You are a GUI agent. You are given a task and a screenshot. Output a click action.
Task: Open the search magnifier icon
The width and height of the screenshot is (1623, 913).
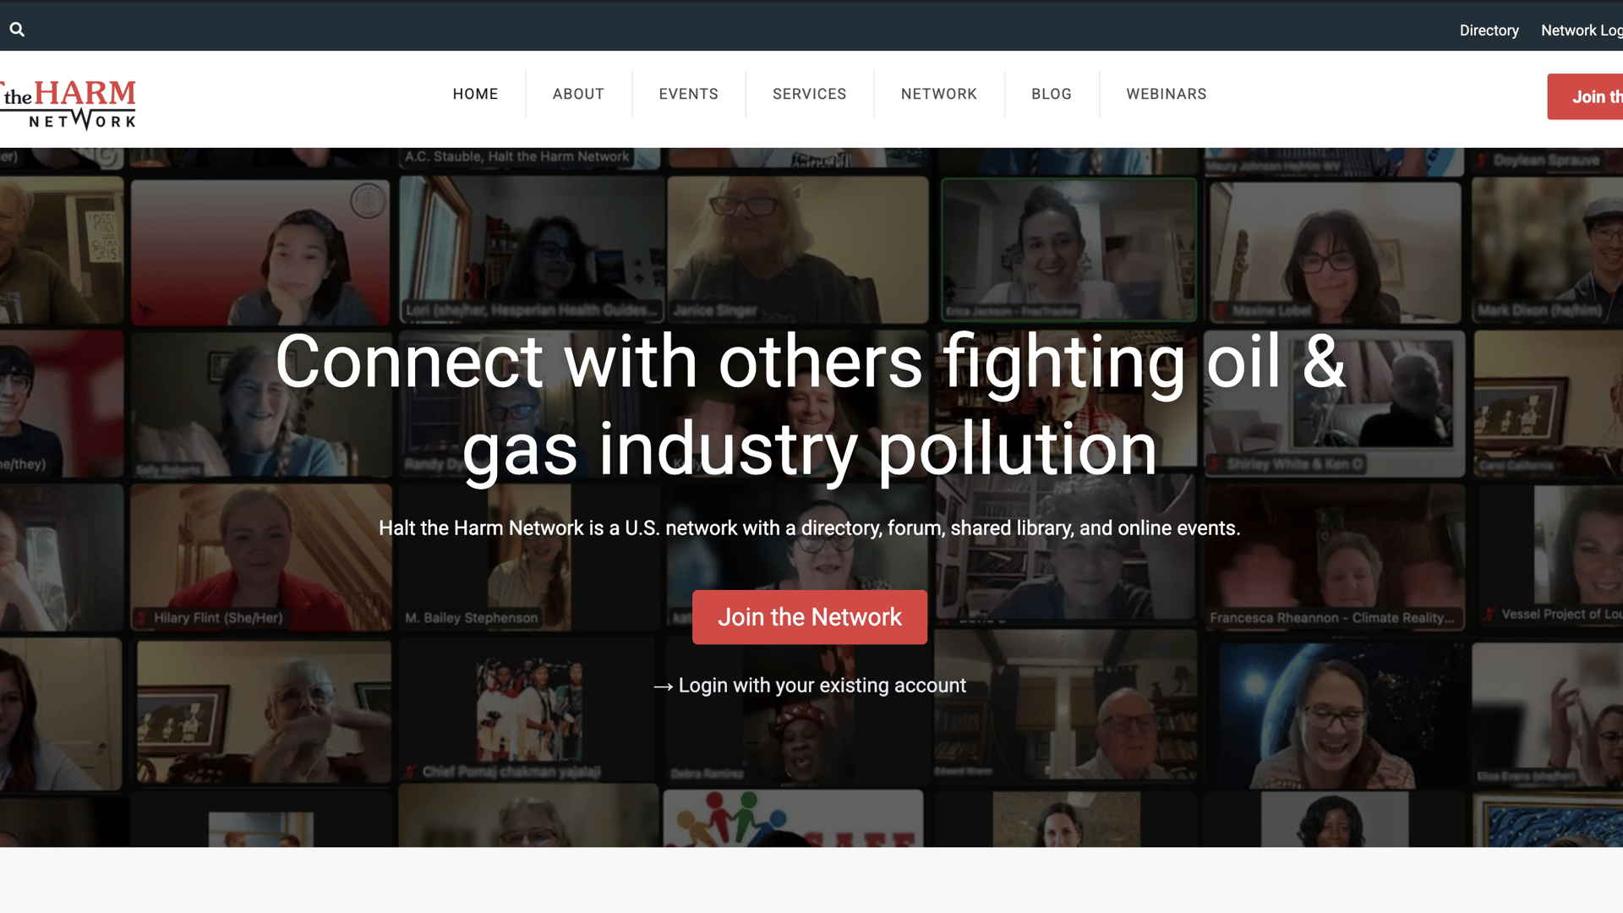click(17, 30)
